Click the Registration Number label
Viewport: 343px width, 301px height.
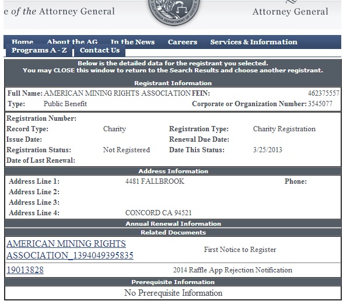41,118
